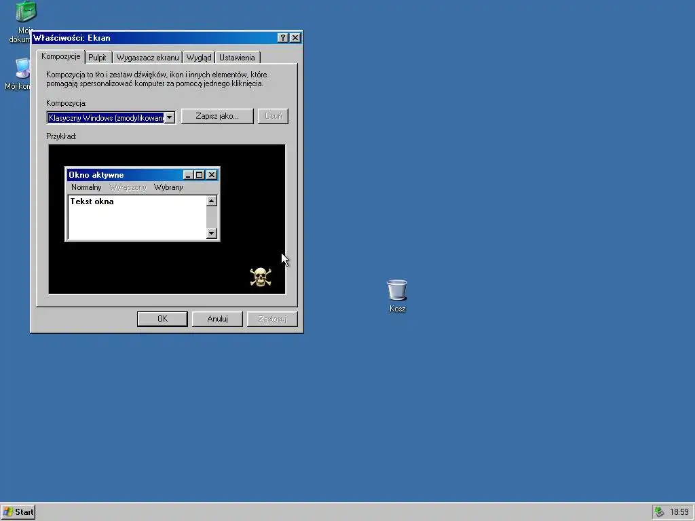Click the help question mark button
695x521 pixels.
click(282, 38)
